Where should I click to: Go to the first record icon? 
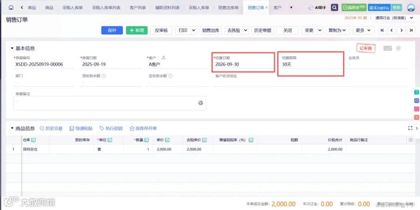tap(382, 30)
